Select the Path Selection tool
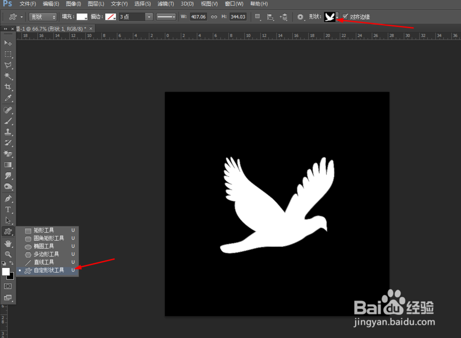 (x=8, y=221)
